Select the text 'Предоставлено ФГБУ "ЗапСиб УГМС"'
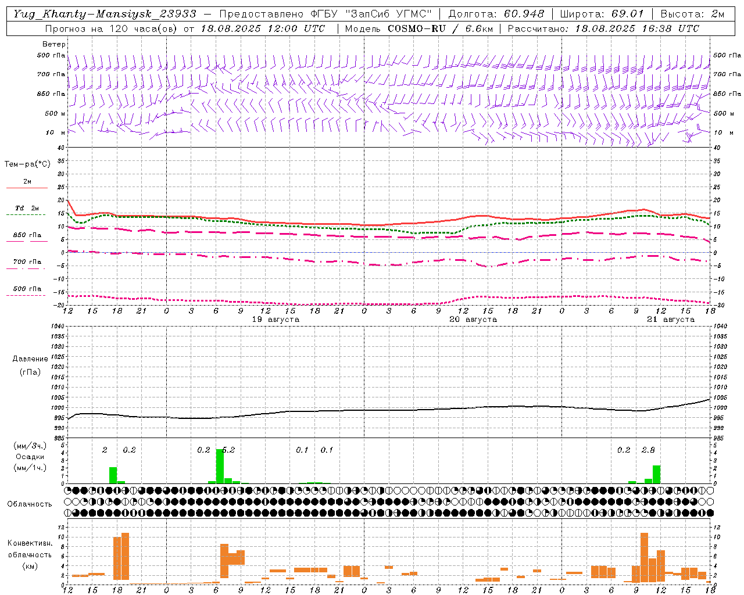Viewport: 744px width, 595px height. pos(325,14)
